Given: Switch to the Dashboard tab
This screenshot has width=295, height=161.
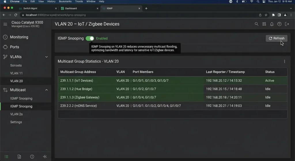Looking at the screenshot, I should point(79,8).
